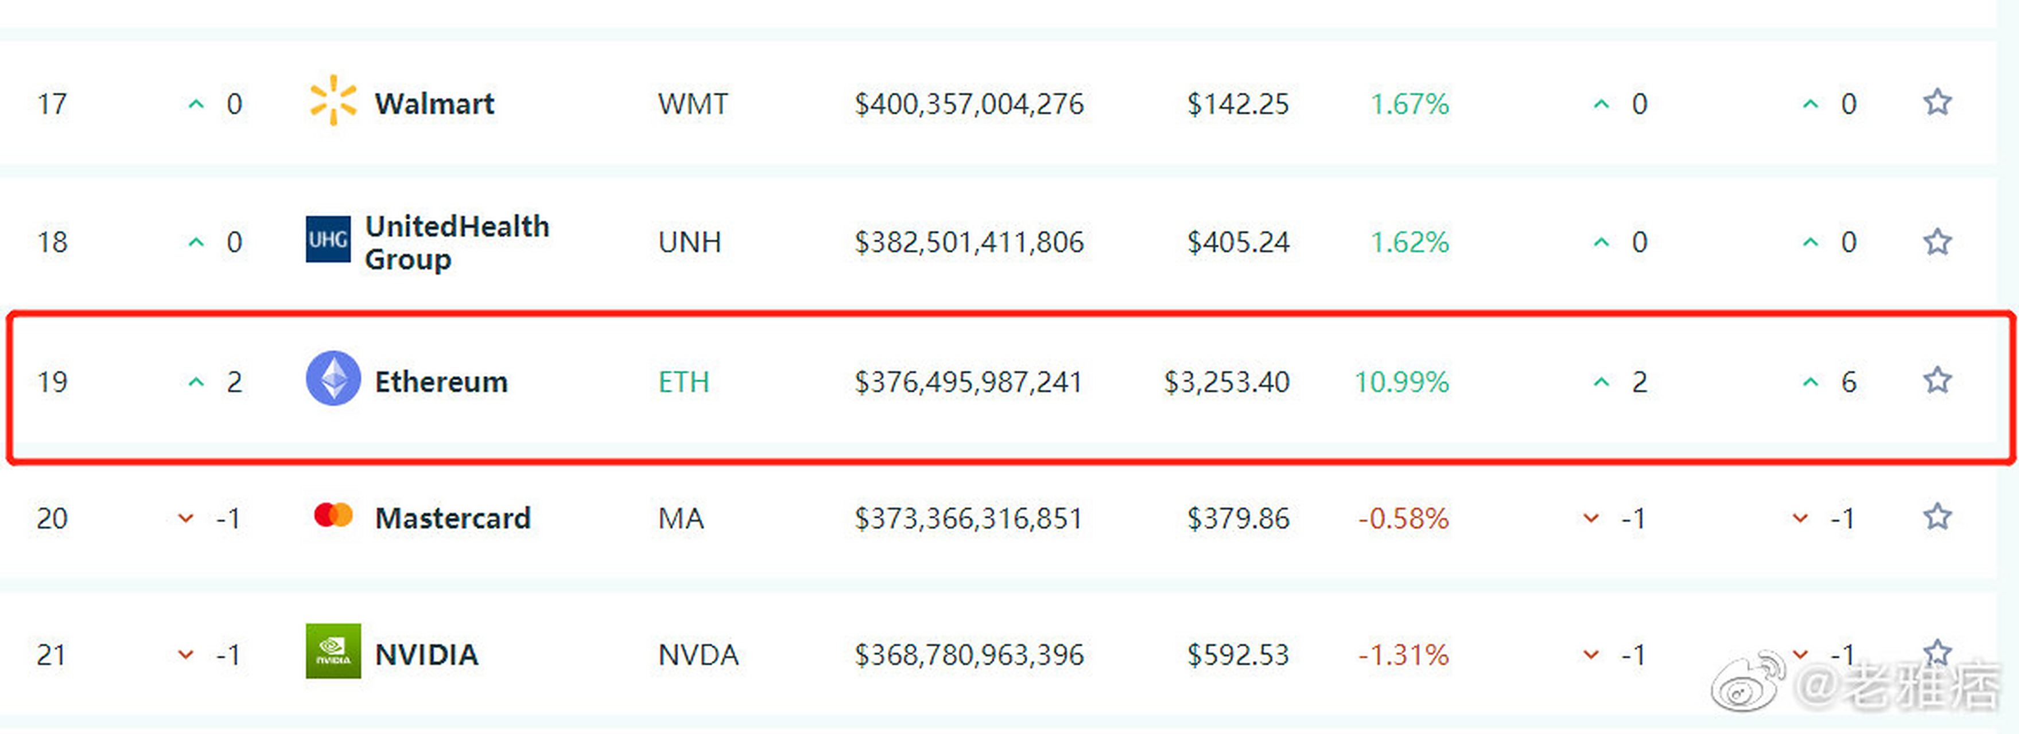Click Ethereum's market cap value $376,495,987,241
Image resolution: width=2019 pixels, height=734 pixels.
968,382
